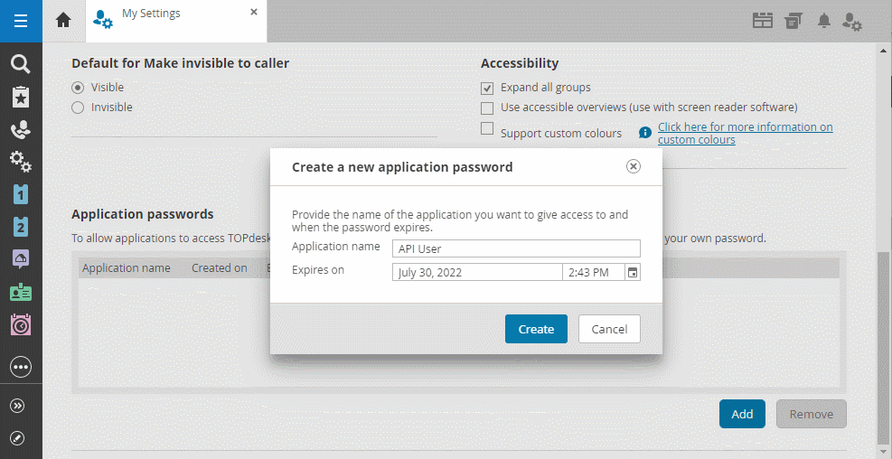Click the Application name input field
This screenshot has height=459, width=892.
tap(516, 248)
